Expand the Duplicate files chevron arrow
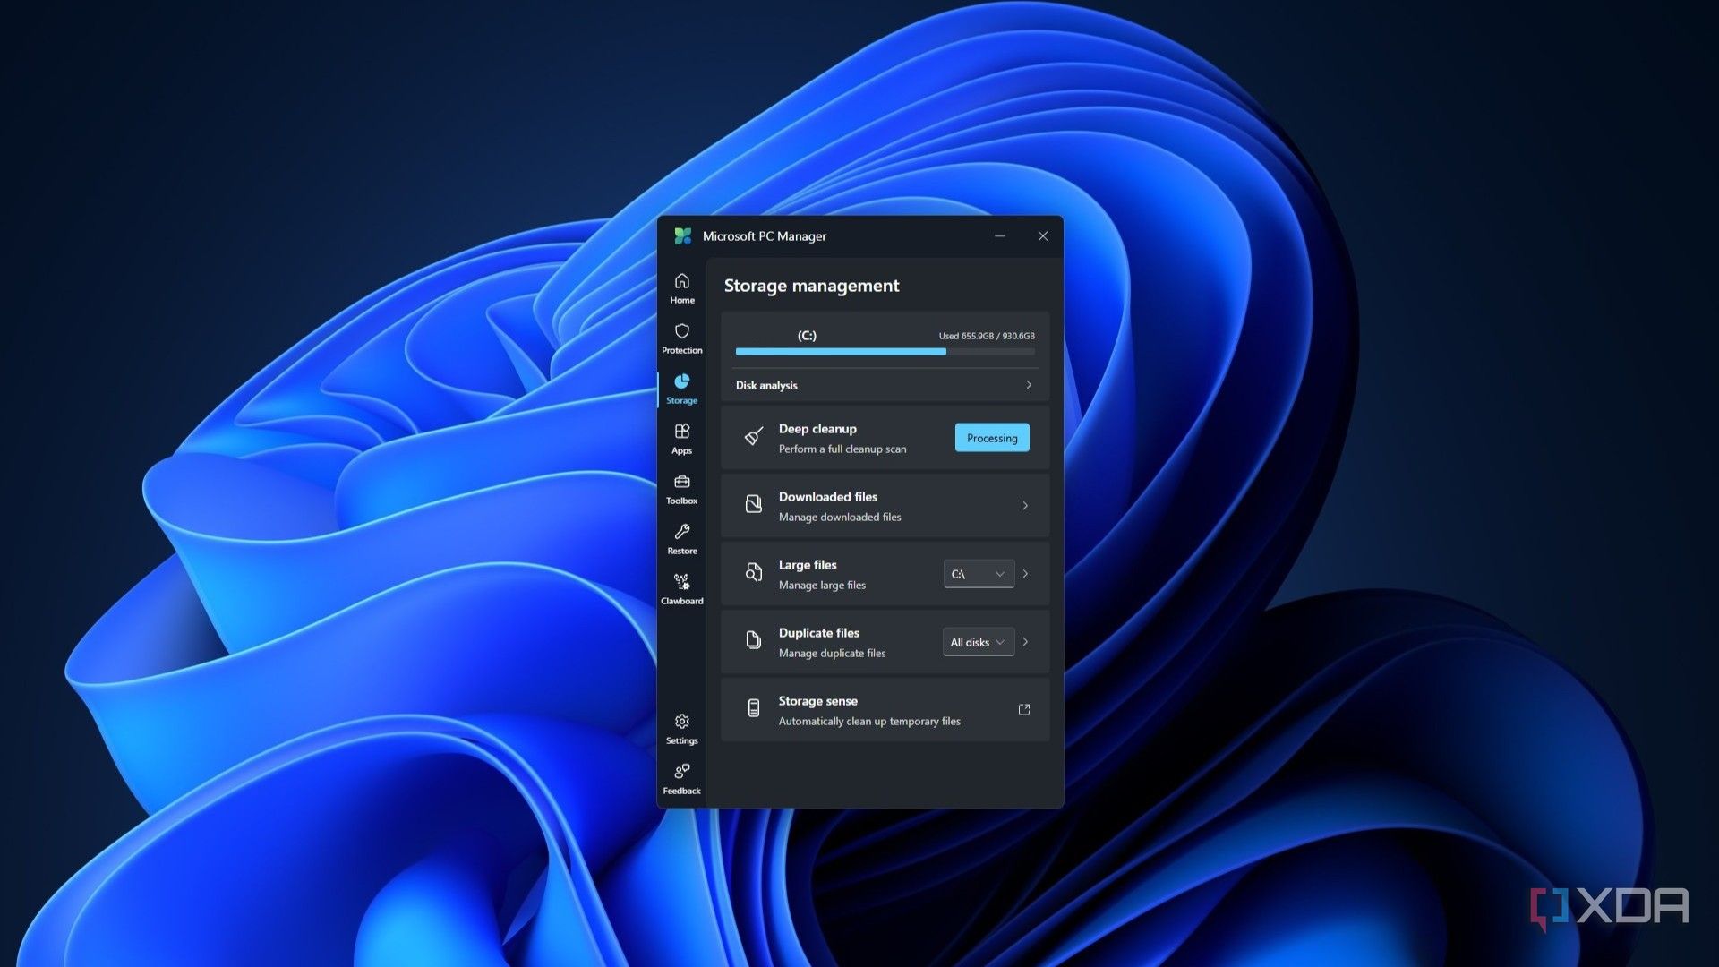Screen dimensions: 1719x967 click(1026, 642)
